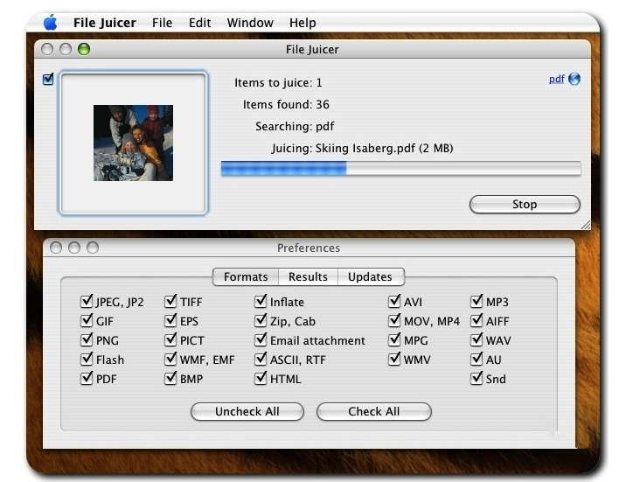Open the Help menu
Screen dimensions: 626x482
point(303,23)
